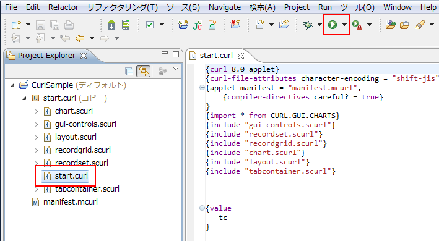Click the Last Edit Location icon

click(x=65, y=38)
